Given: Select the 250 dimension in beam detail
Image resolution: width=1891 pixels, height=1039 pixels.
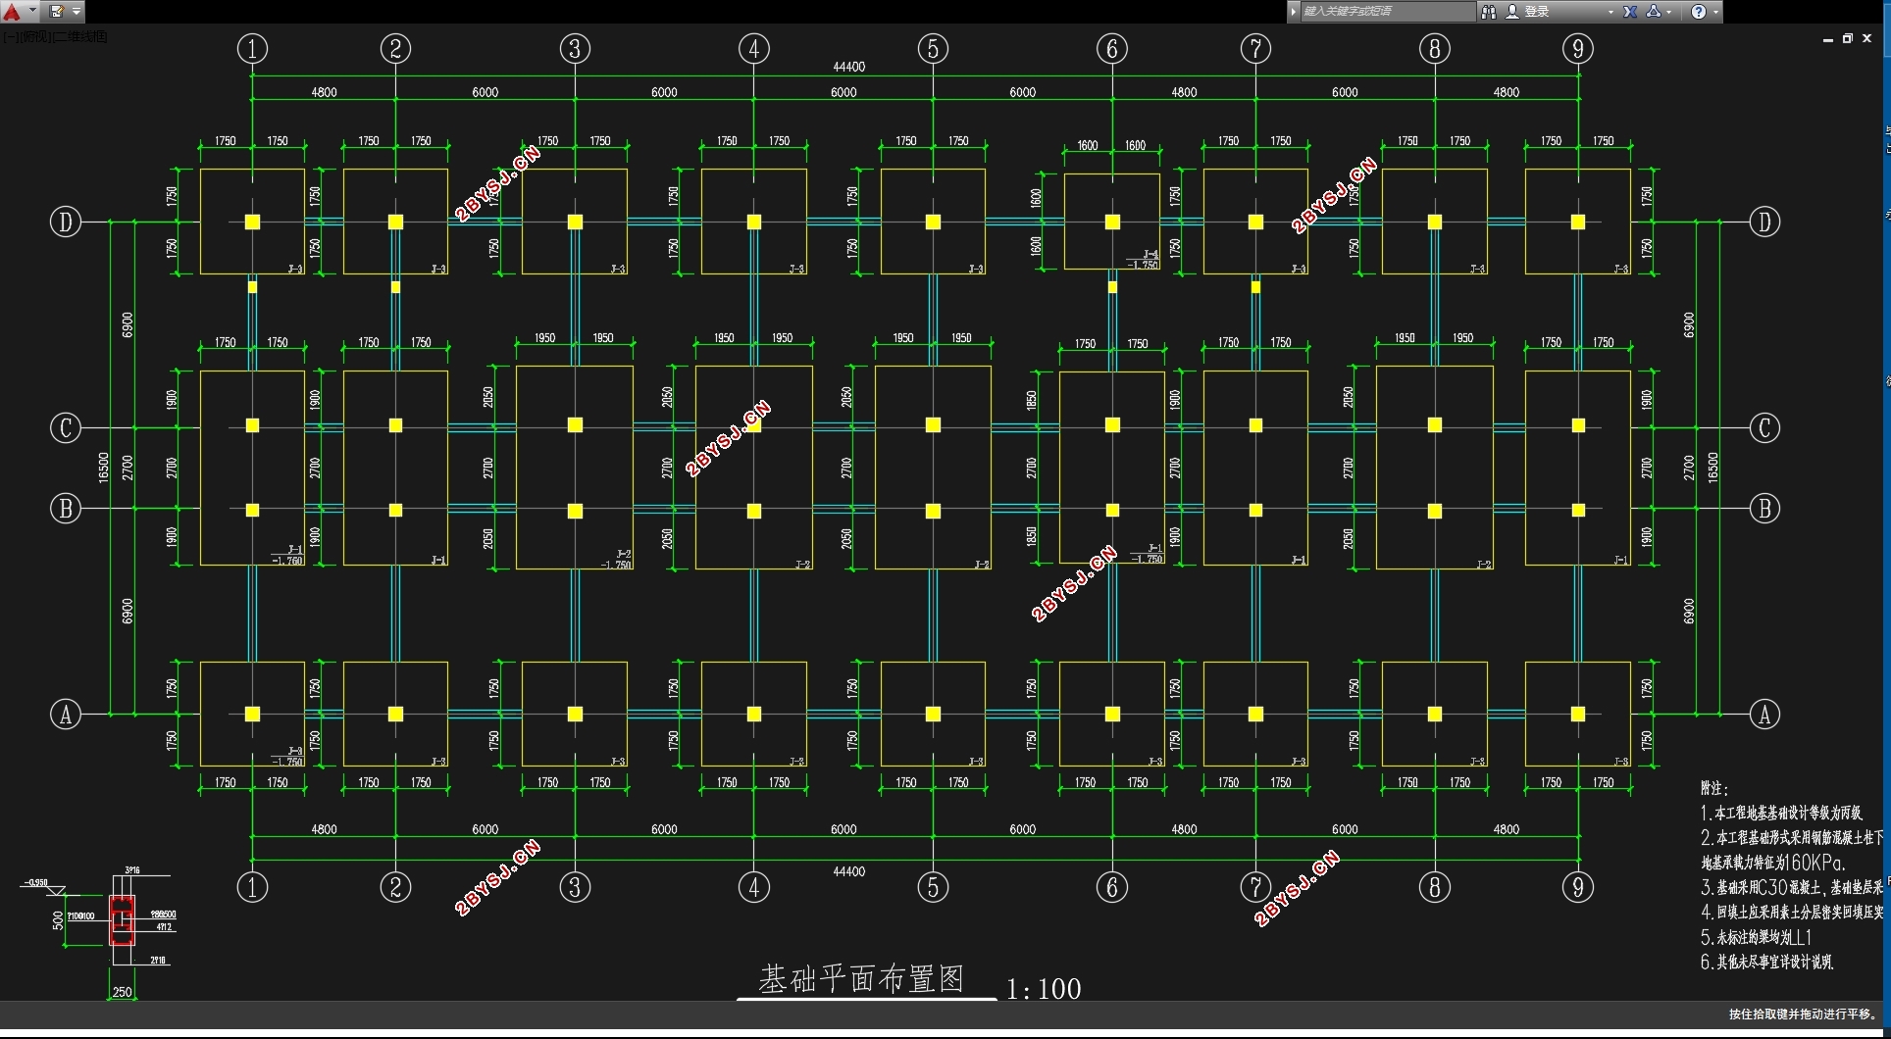Looking at the screenshot, I should pos(122,992).
